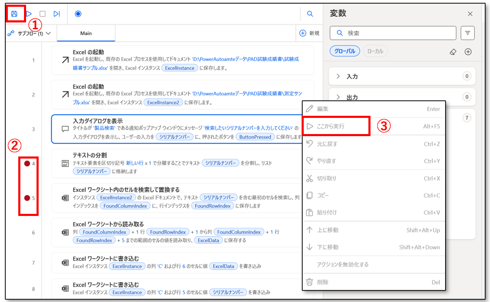Choose ここから実行 from context menu
The height and width of the screenshot is (302, 490).
point(331,126)
